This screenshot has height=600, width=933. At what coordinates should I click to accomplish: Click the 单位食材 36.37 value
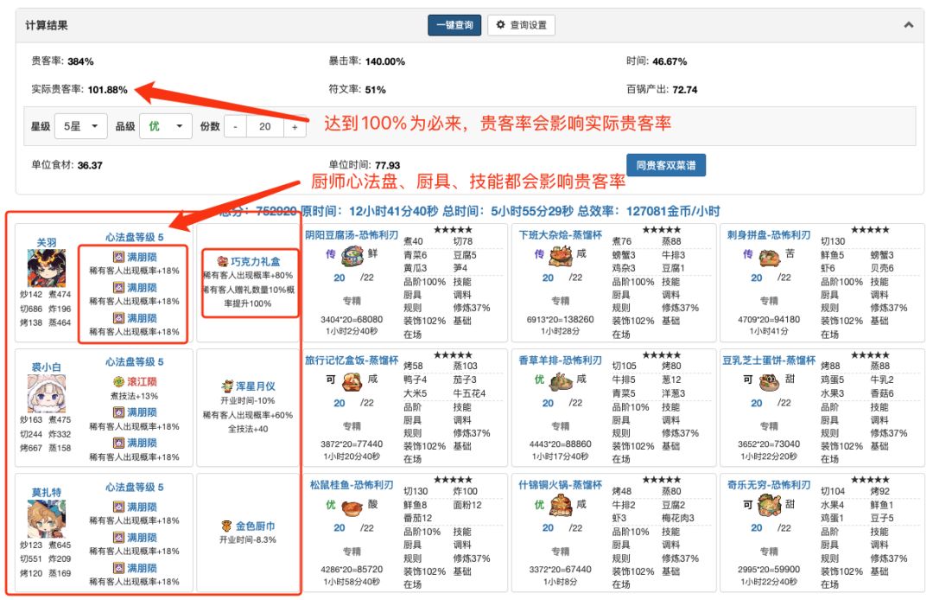90,165
